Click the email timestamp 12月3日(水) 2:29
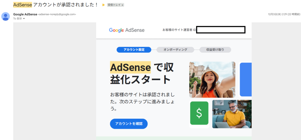Screen dimensions: 301x140 click(283, 14)
